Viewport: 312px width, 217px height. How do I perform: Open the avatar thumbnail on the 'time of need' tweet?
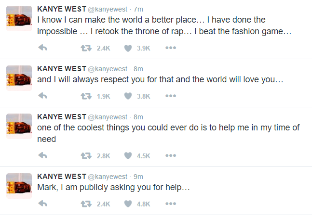click(19, 128)
